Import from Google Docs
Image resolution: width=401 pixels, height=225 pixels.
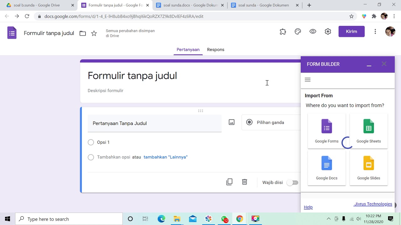pyautogui.click(x=327, y=168)
